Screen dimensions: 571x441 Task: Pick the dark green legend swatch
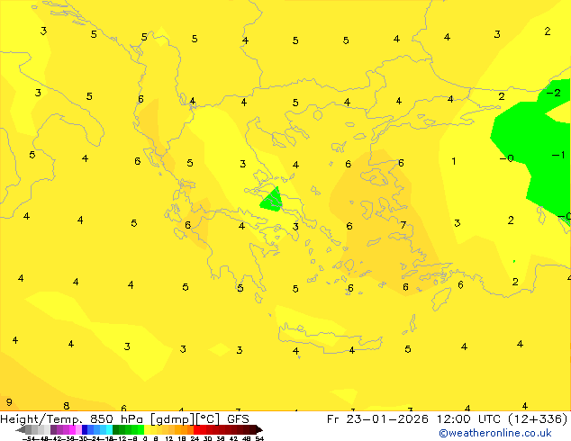click(x=116, y=430)
